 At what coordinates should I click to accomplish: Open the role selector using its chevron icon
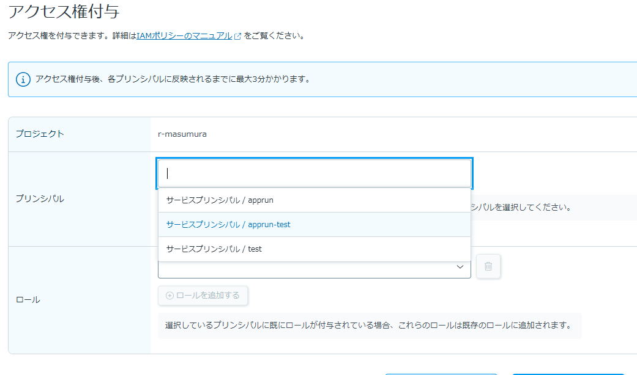pyautogui.click(x=460, y=267)
